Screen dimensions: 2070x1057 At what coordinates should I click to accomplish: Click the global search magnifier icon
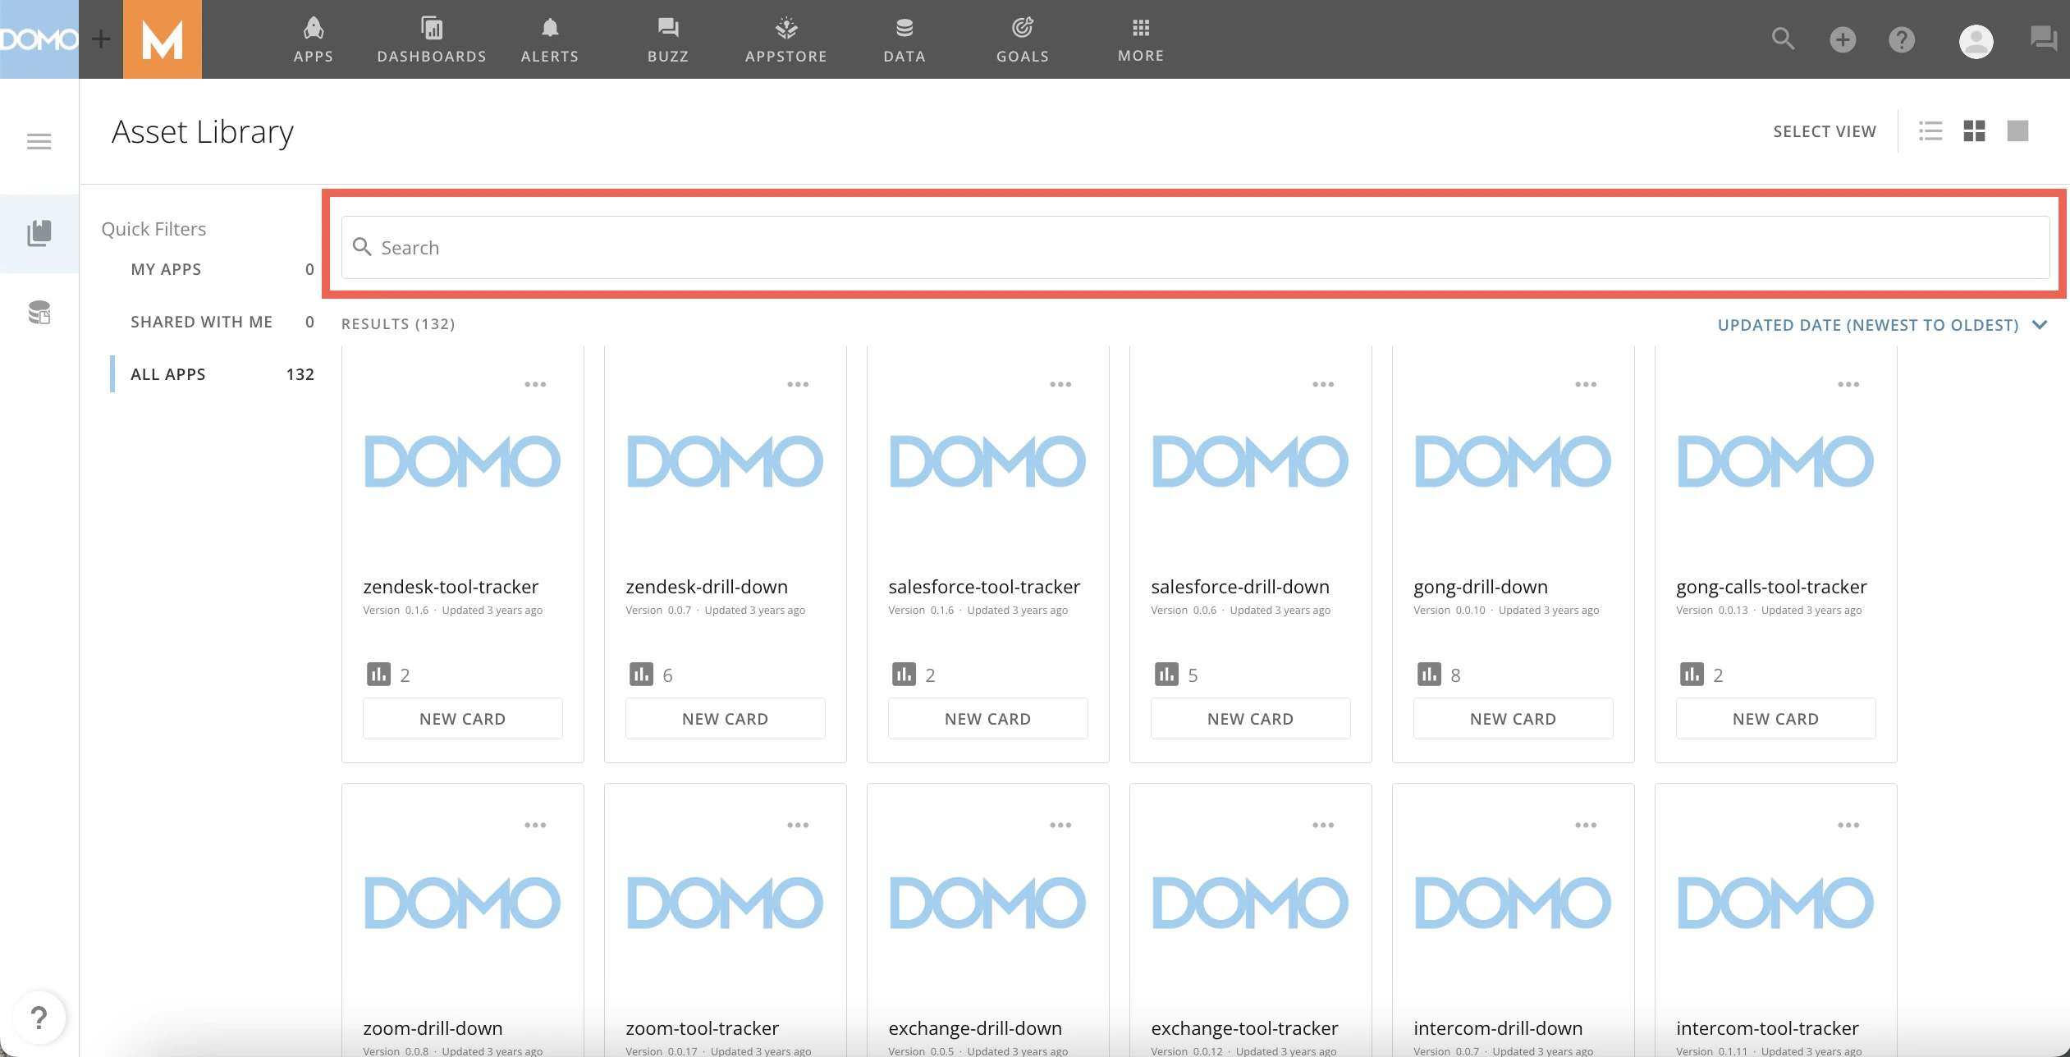coord(1783,39)
